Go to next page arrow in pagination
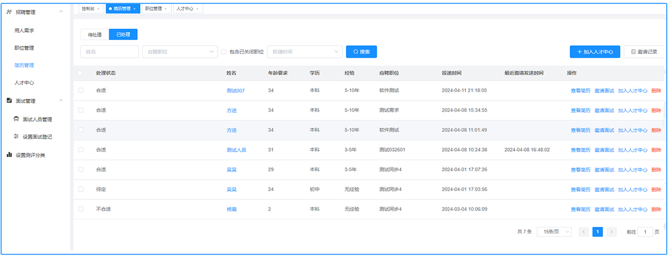 click(x=612, y=232)
